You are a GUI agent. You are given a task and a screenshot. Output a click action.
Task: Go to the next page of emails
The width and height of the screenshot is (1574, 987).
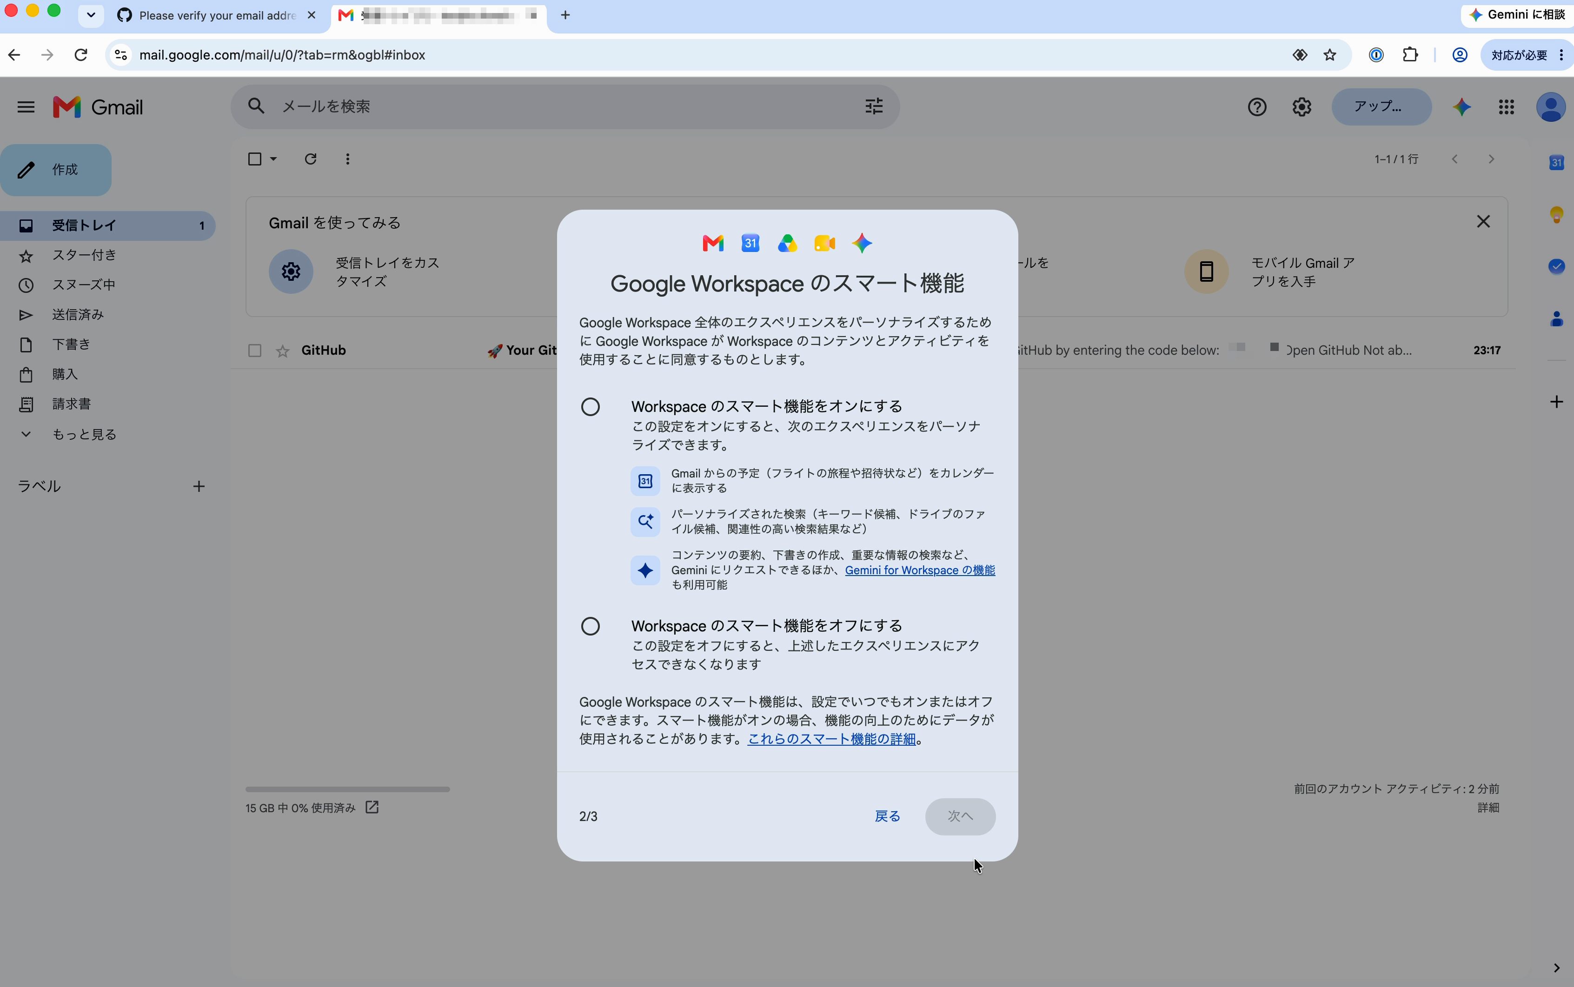1491,159
